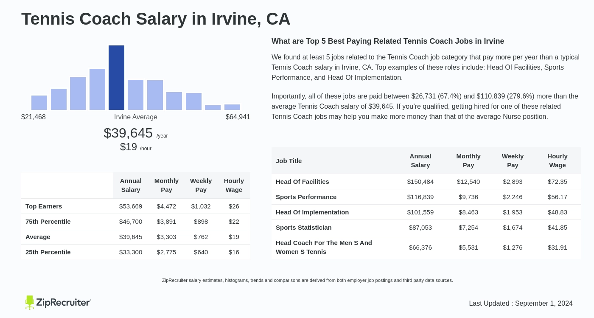The height and width of the screenshot is (318, 594).
Task: Click the ZipRecruiter salary estimates disclaimer text
Action: click(x=308, y=280)
